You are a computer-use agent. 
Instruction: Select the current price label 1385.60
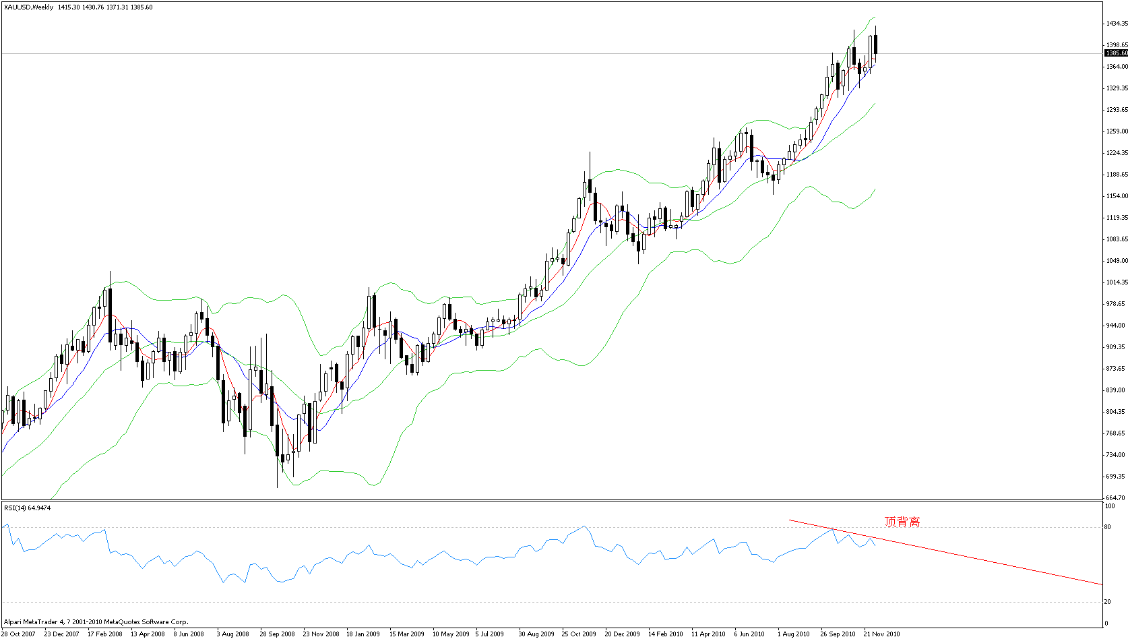[1116, 53]
